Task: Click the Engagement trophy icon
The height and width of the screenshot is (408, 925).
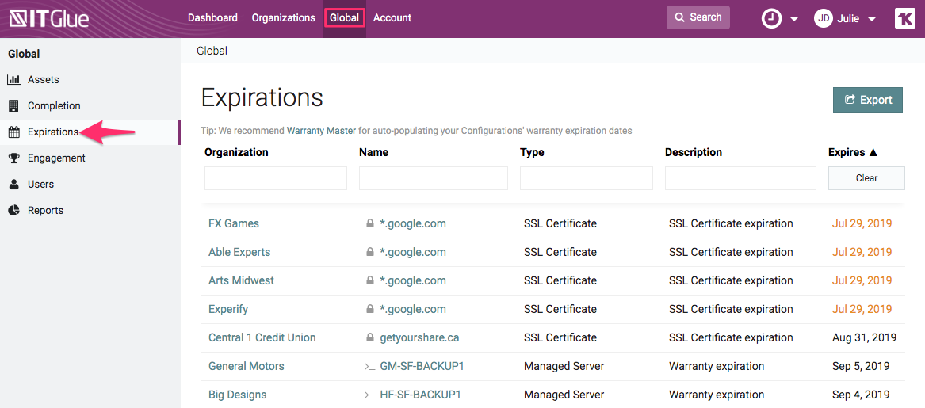Action: click(x=13, y=158)
